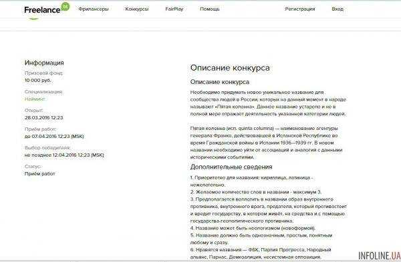
Task: Select the opening date 28.03.2016 12:23
Action: click(43, 117)
